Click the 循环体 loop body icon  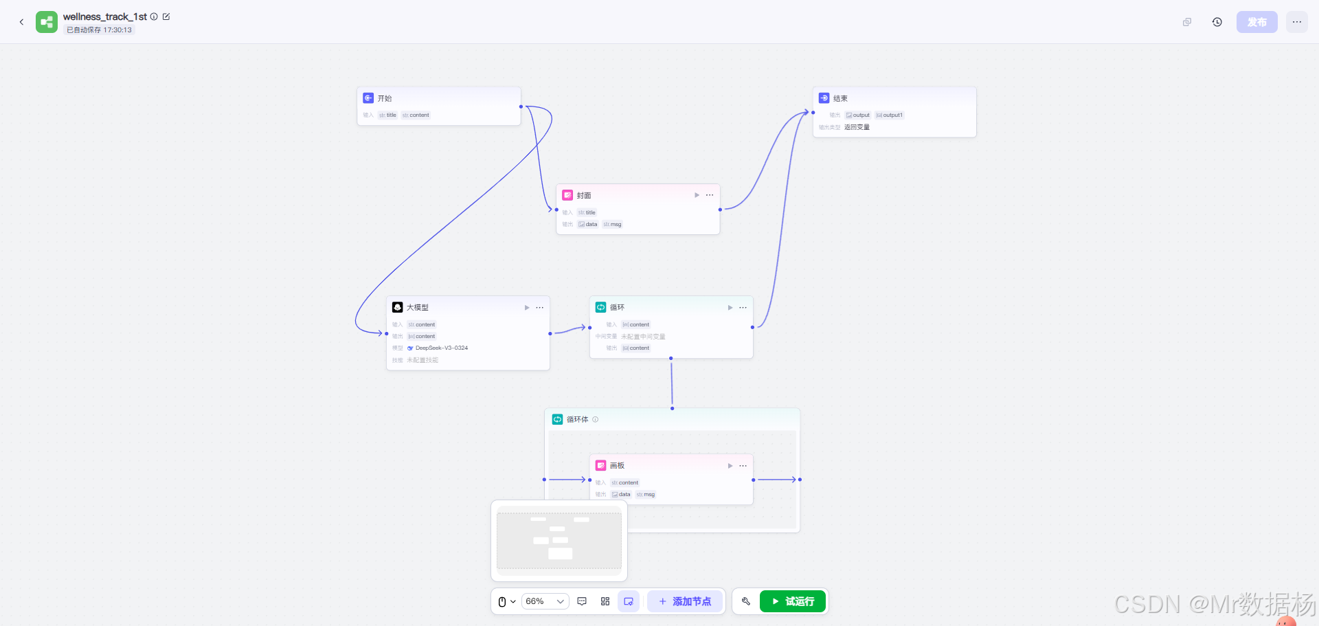tap(557, 419)
